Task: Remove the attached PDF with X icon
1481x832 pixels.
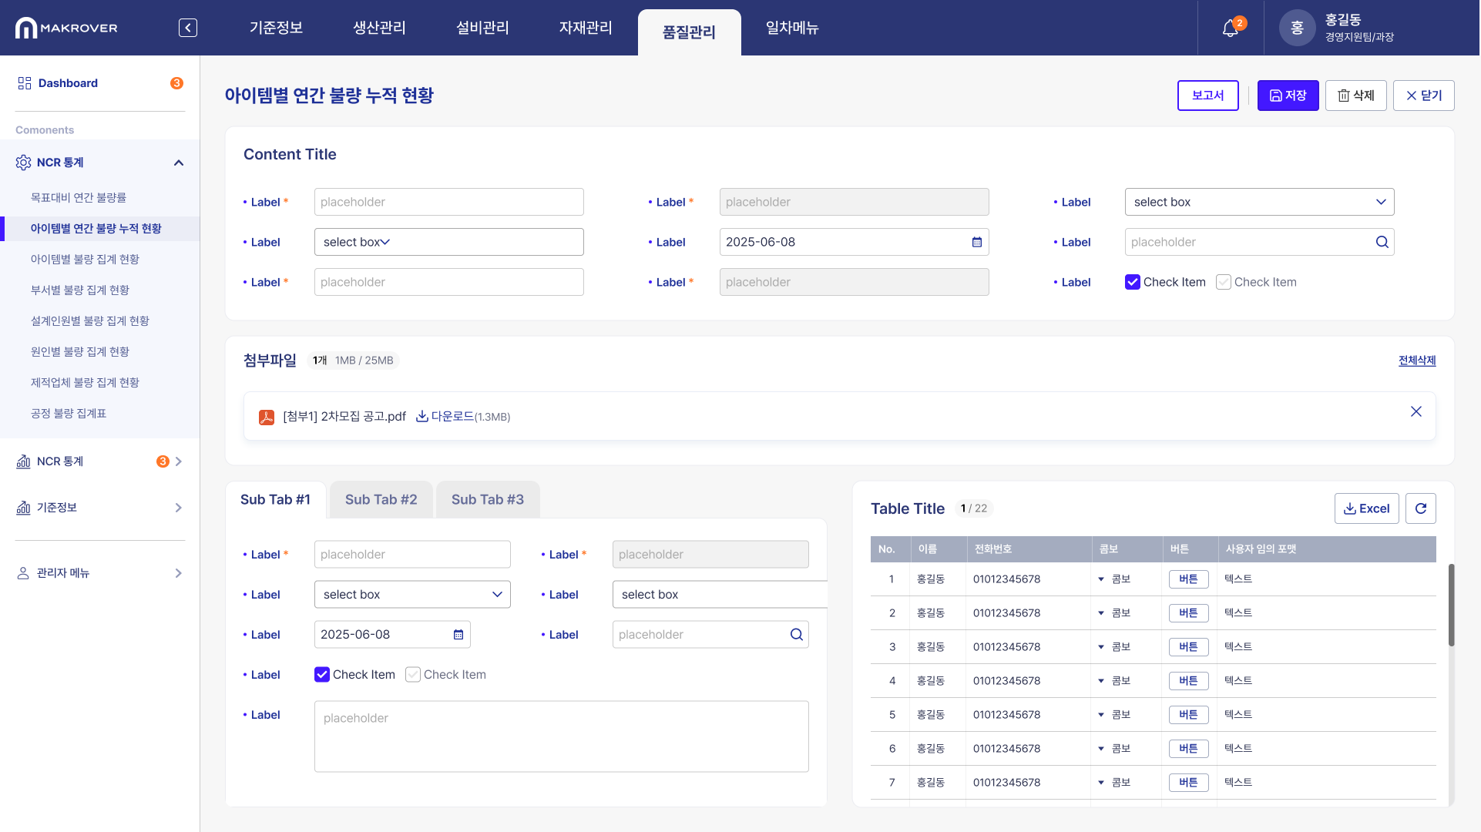Action: coord(1416,411)
